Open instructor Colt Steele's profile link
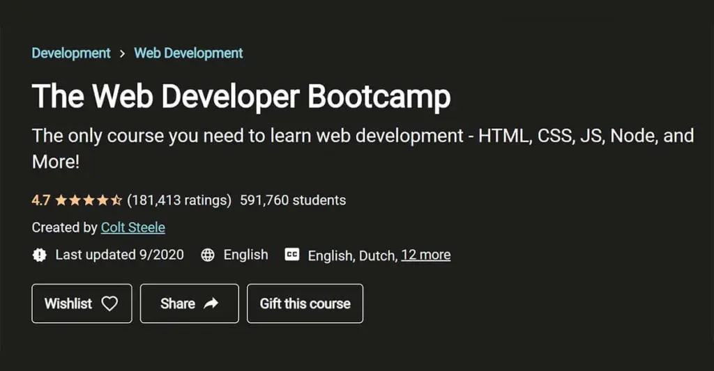The width and height of the screenshot is (714, 371). 133,228
